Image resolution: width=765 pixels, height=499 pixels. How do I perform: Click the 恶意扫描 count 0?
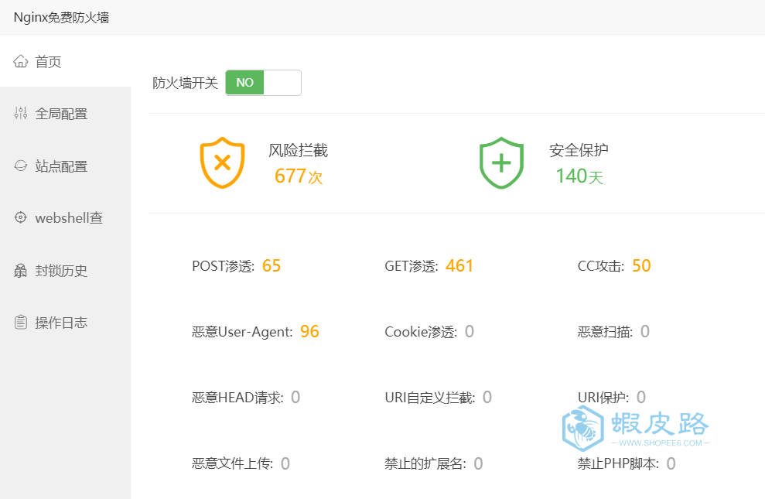click(644, 332)
